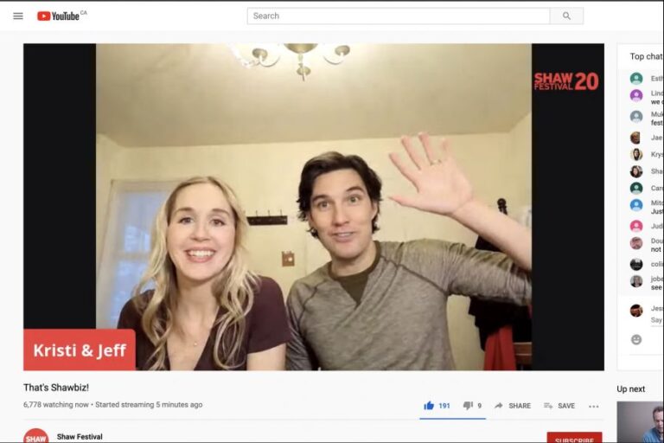Click the That's Shawbiz! video title

click(56, 387)
